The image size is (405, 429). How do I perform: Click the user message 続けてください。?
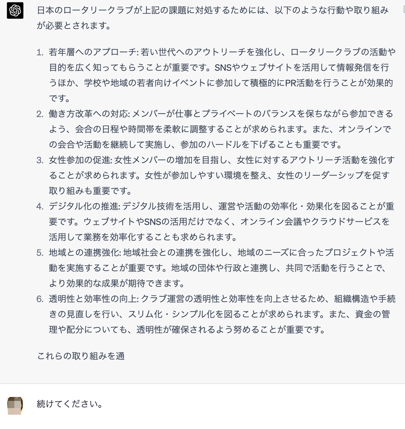pyautogui.click(x=70, y=404)
